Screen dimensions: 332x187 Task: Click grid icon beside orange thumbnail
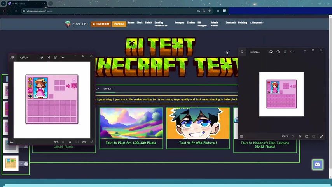[26, 164]
